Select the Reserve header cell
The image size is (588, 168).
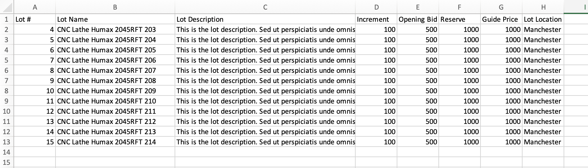pyautogui.click(x=460, y=19)
